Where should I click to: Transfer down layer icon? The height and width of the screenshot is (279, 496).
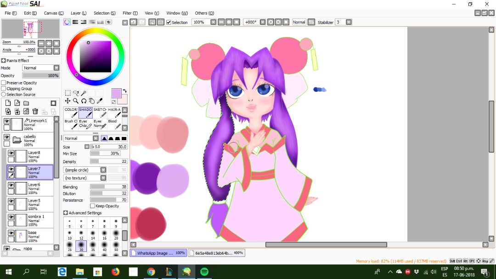[x=8, y=112]
